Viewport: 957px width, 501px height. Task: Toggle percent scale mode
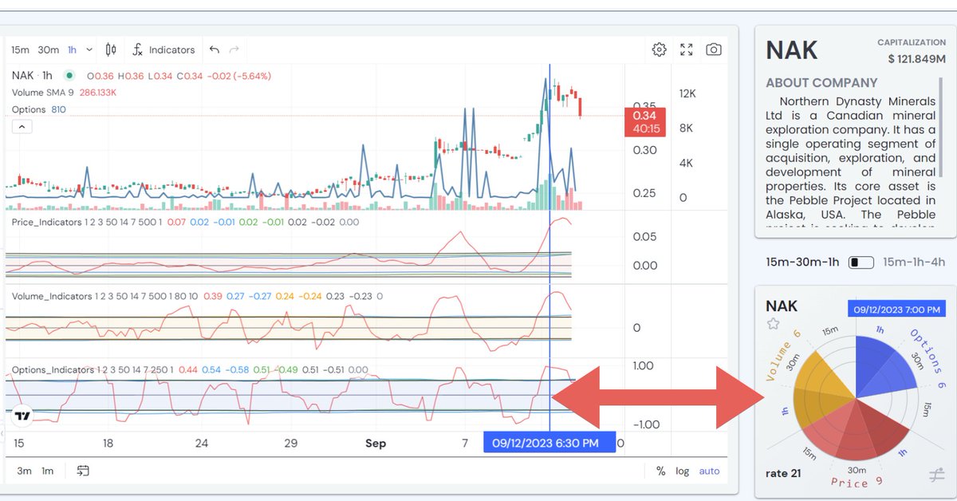(660, 471)
